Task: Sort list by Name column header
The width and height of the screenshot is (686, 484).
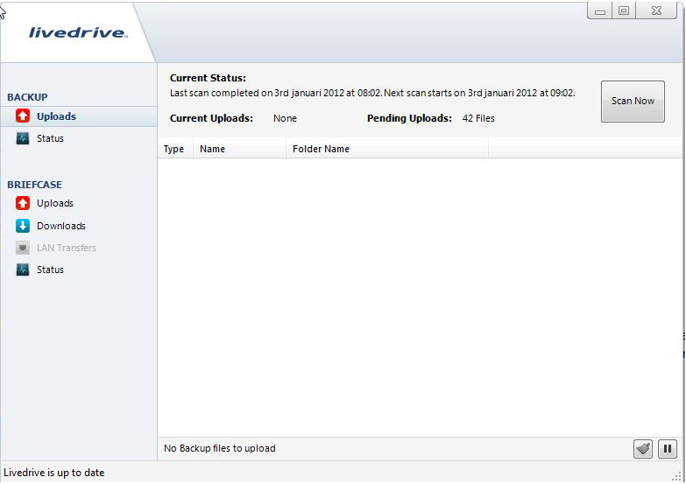Action: click(212, 149)
